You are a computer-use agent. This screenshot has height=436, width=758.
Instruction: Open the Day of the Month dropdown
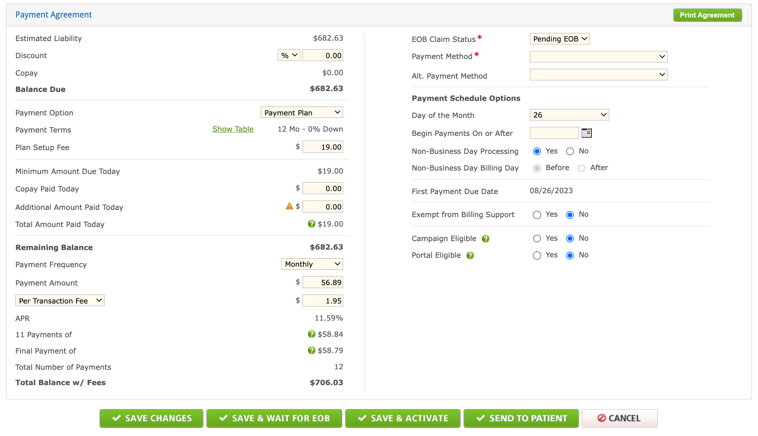569,115
